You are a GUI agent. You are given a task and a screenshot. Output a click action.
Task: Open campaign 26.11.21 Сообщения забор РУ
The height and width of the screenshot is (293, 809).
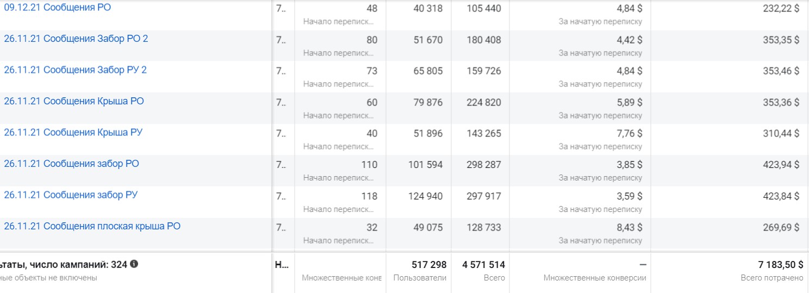pos(71,195)
